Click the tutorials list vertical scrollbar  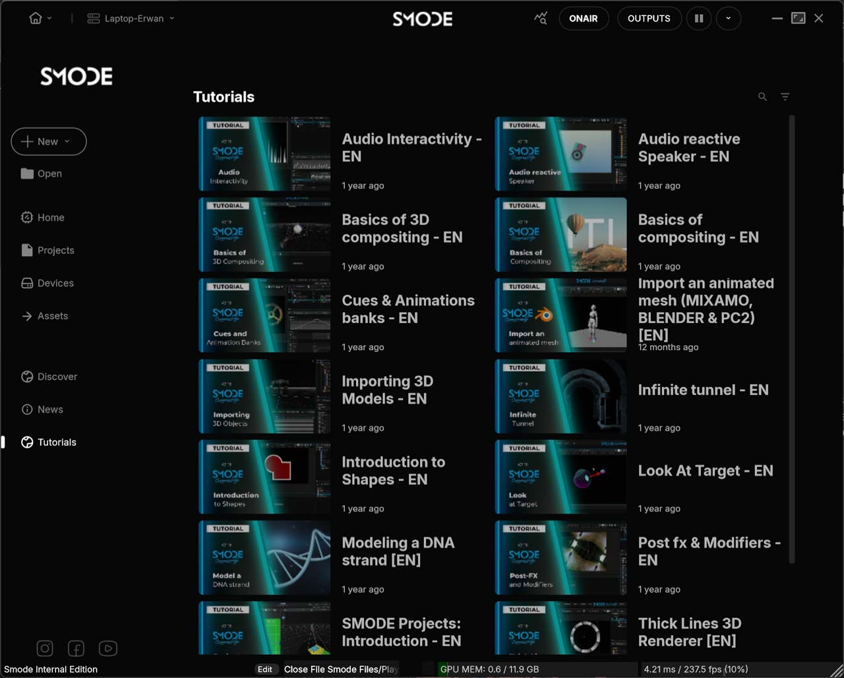tap(792, 339)
